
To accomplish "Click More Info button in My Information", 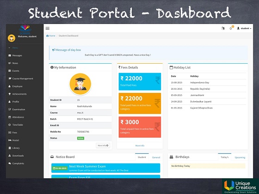I will (x=103, y=145).
